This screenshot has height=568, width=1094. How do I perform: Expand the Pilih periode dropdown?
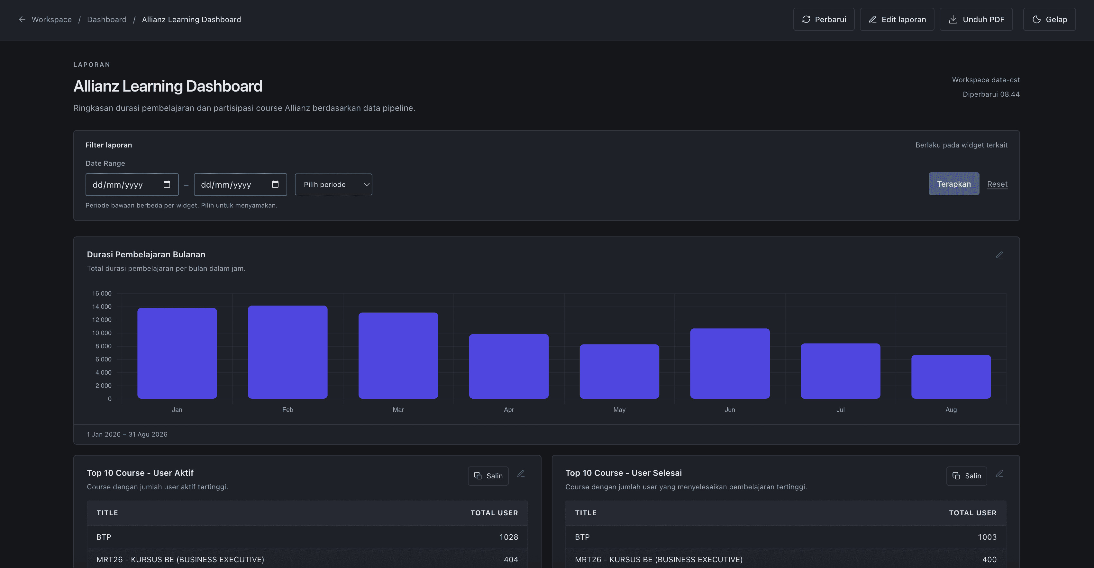click(333, 184)
